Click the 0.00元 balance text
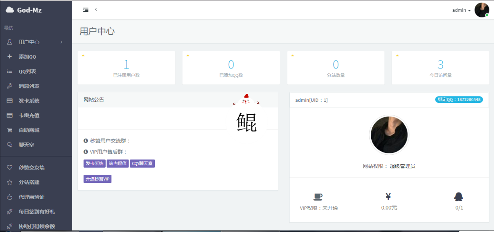This screenshot has height=232, width=494. click(389, 208)
